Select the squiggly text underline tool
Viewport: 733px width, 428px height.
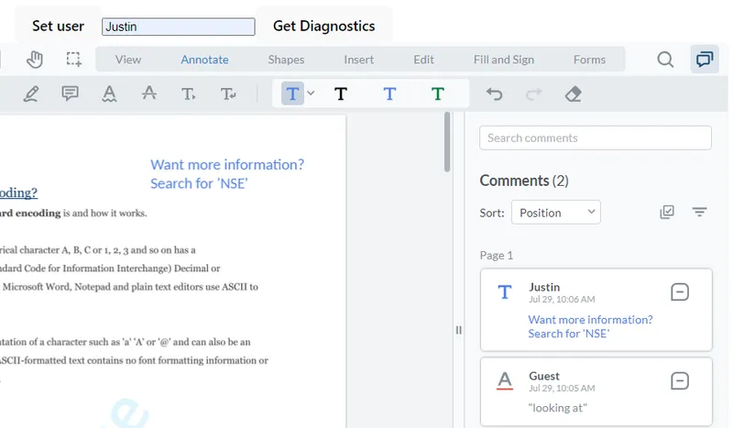pos(109,94)
